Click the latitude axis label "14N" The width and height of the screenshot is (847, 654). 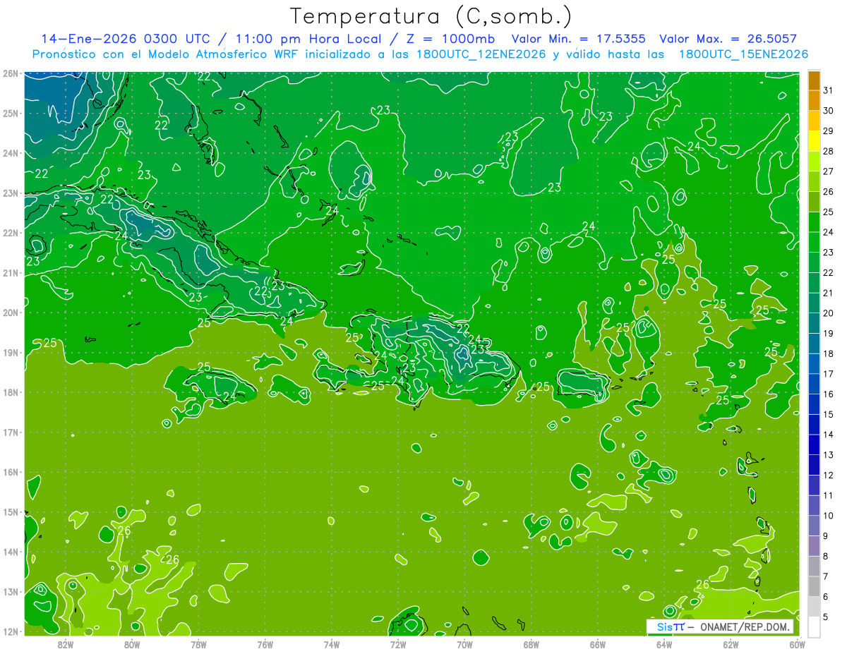click(10, 552)
